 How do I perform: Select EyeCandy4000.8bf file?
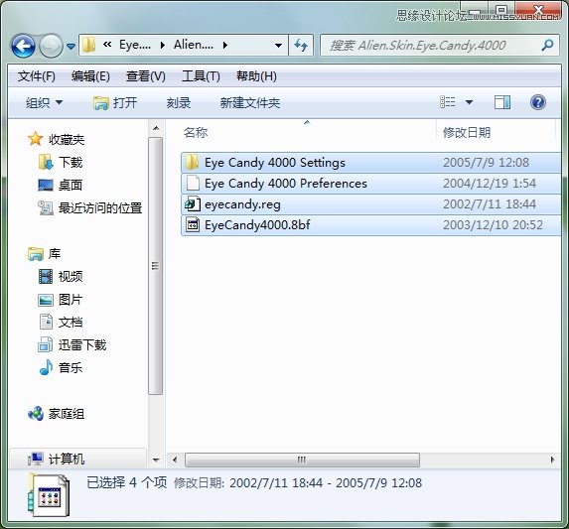coord(370,225)
